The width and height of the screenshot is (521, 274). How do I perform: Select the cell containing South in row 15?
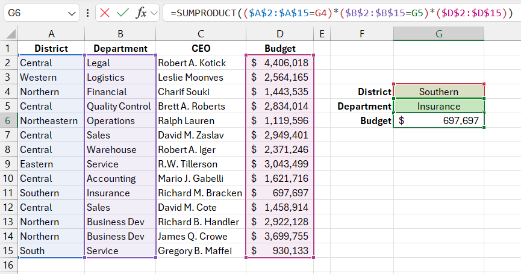(51, 251)
